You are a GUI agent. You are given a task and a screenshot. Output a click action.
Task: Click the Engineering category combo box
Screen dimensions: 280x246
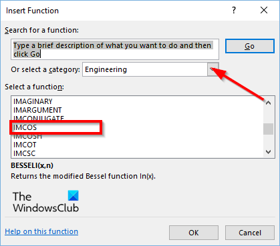(150, 69)
